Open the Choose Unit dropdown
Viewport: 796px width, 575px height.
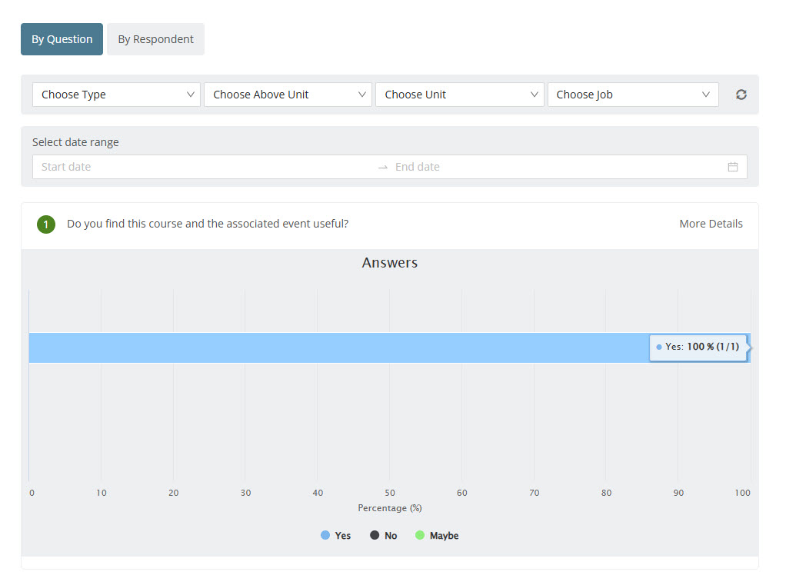pyautogui.click(x=459, y=95)
